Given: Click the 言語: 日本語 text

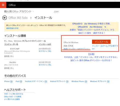Looking at the screenshot, I should 68,46.
